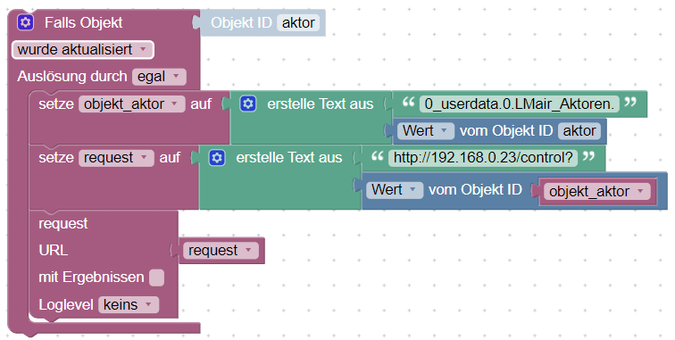Click gear icon on first erstelle Text aus
Screen dimensions: 675x340
point(248,104)
